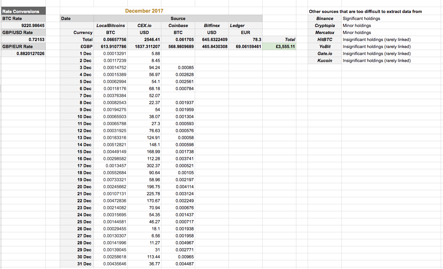Click the Bitfinex column header
The height and width of the screenshot is (269, 443).
(x=212, y=25)
